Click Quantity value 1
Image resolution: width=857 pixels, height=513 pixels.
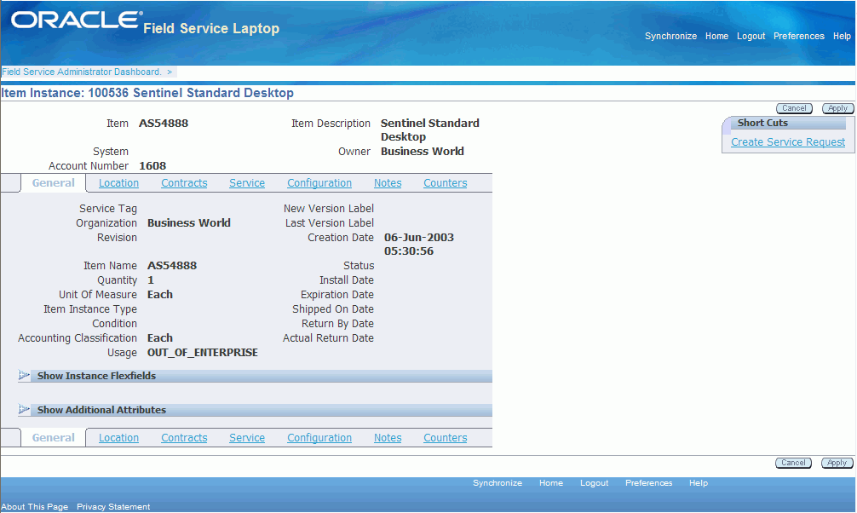(151, 280)
